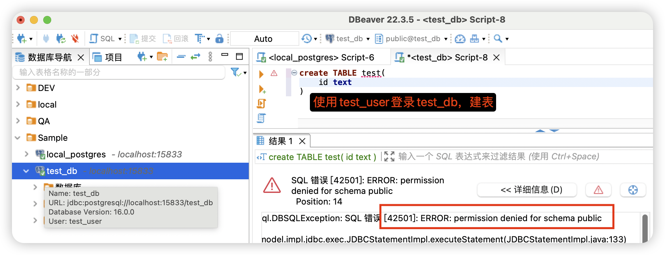This screenshot has height=255, width=665.
Task: Expand the local folder
Action: point(18,104)
